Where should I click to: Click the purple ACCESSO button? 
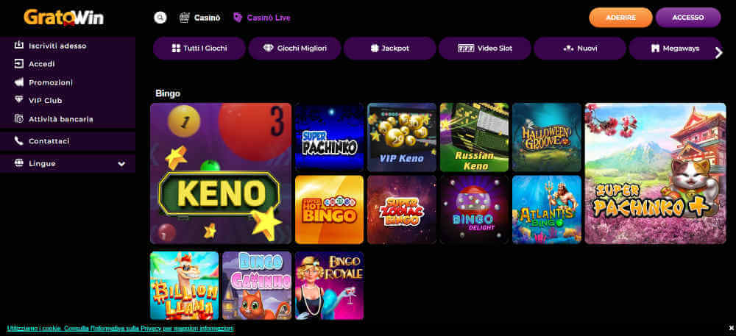(x=688, y=18)
